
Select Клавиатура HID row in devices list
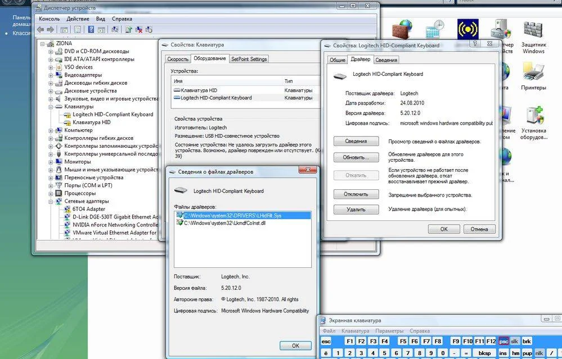coord(245,90)
